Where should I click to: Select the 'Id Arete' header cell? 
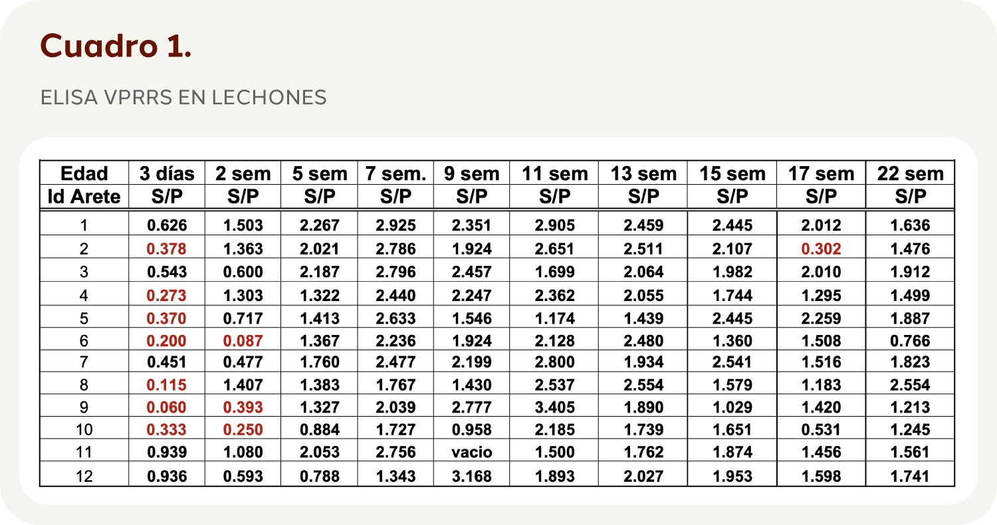coord(84,197)
